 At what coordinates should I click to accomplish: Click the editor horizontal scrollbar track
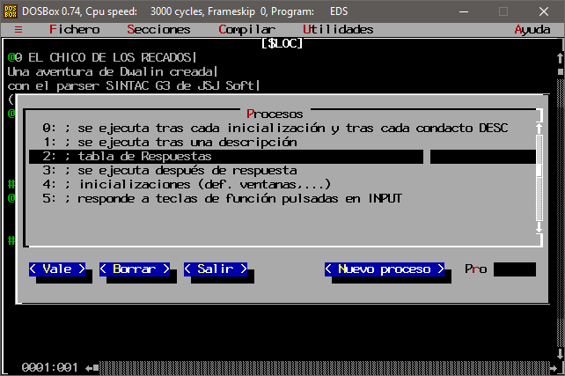pyautogui.click(x=324, y=368)
